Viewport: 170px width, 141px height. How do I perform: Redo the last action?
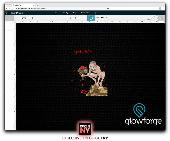point(85,18)
